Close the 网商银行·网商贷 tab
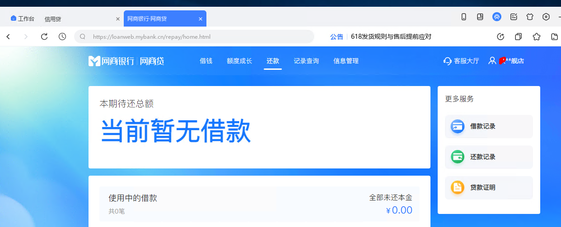This screenshot has height=227, width=561. pos(201,19)
